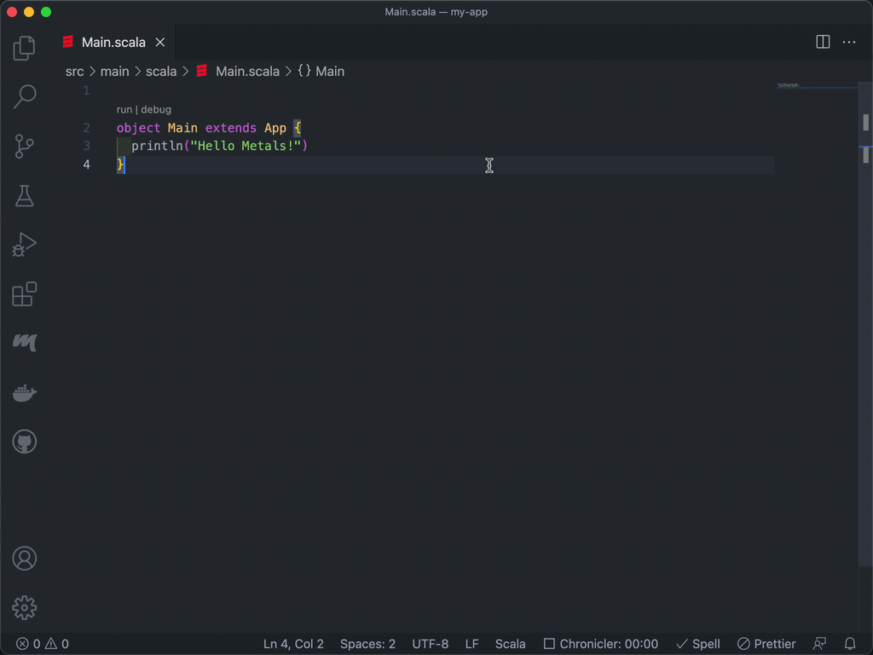Open the Search view
Screen dimensions: 873x655
[24, 96]
